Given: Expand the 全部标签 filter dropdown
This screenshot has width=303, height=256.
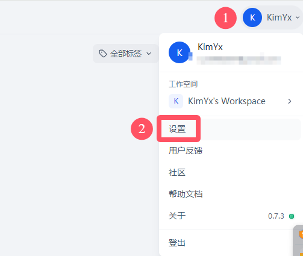Looking at the screenshot, I should click(125, 54).
